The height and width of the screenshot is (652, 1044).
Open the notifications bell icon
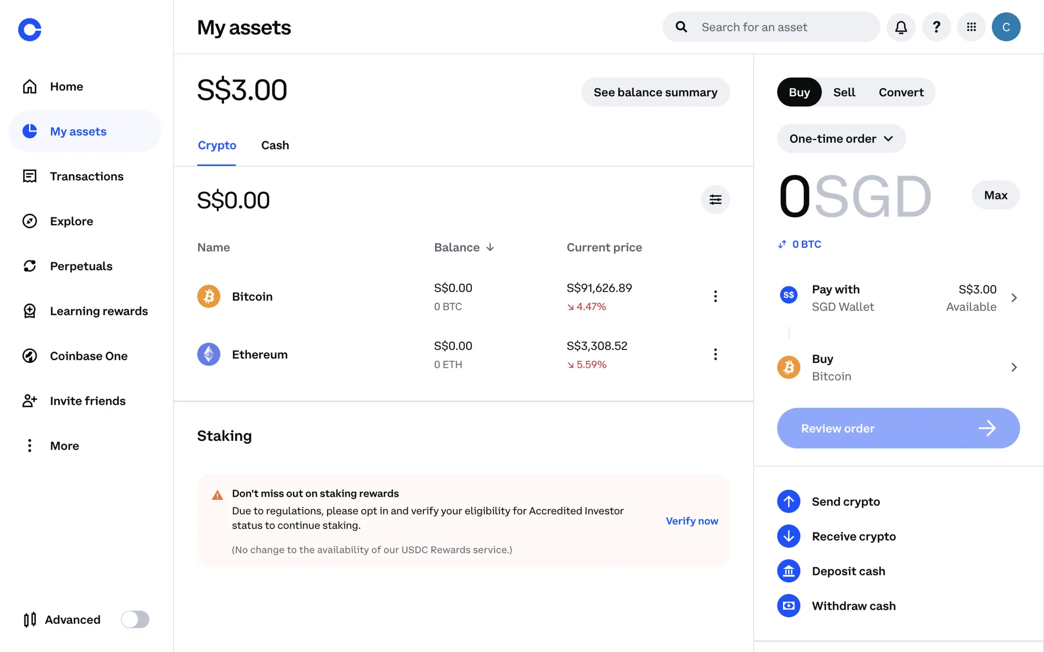[x=900, y=27]
